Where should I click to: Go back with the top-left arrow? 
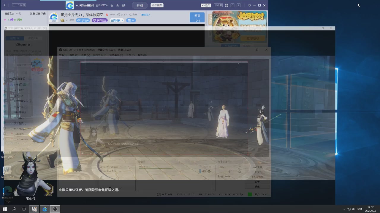(4, 5)
